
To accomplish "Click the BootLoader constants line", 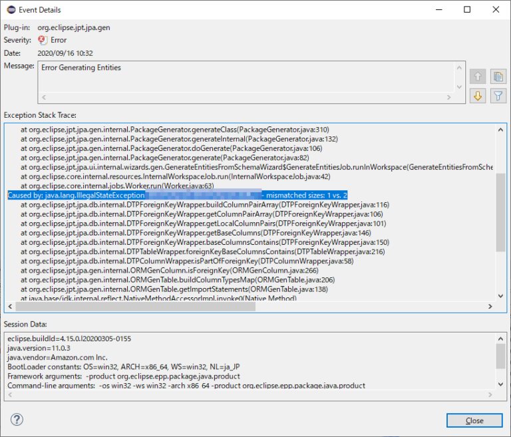I will pyautogui.click(x=124, y=367).
